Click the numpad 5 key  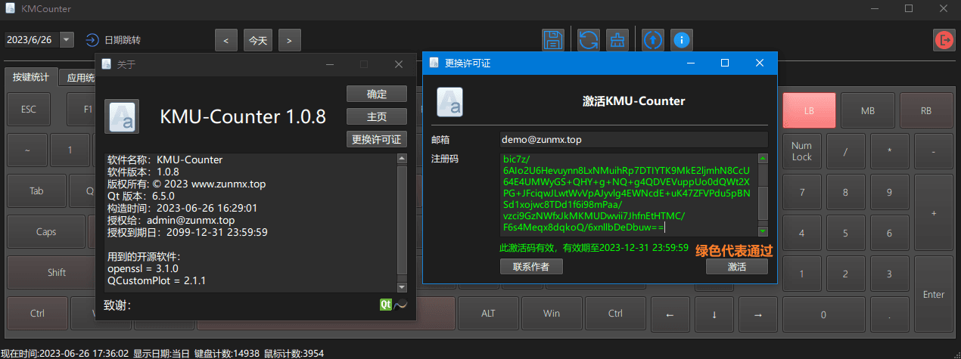(845, 232)
